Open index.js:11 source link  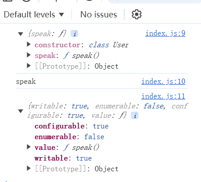(x=163, y=96)
